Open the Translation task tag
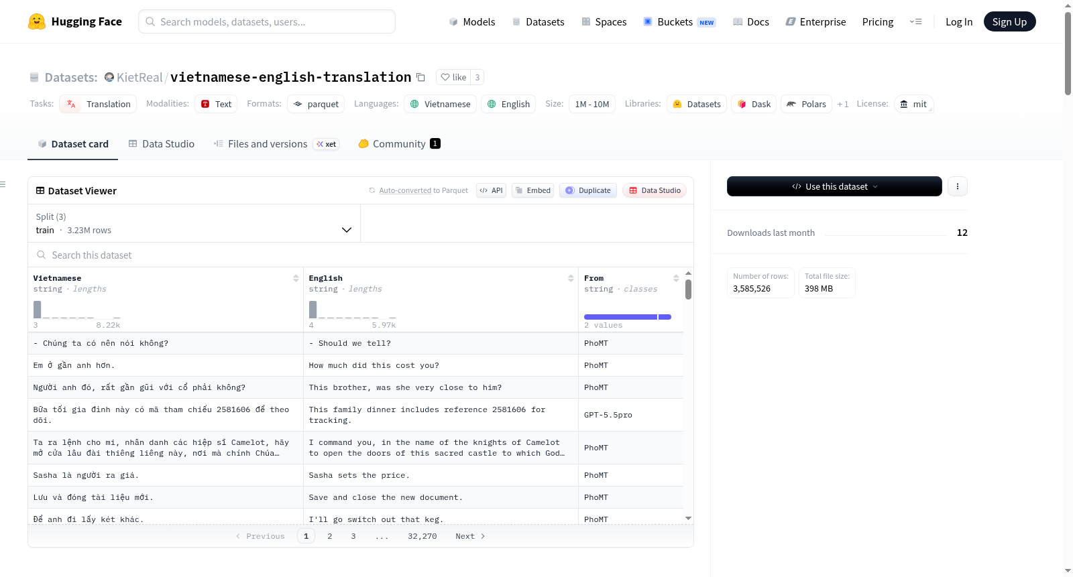The height and width of the screenshot is (577, 1073). click(99, 104)
